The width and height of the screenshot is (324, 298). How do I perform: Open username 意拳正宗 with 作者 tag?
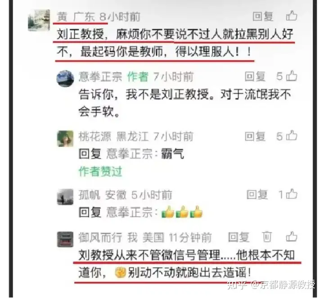point(100,77)
